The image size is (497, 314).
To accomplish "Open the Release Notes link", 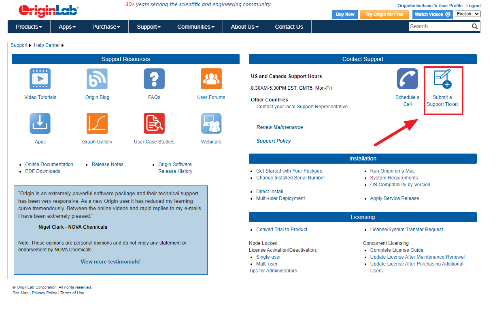I will pyautogui.click(x=108, y=164).
